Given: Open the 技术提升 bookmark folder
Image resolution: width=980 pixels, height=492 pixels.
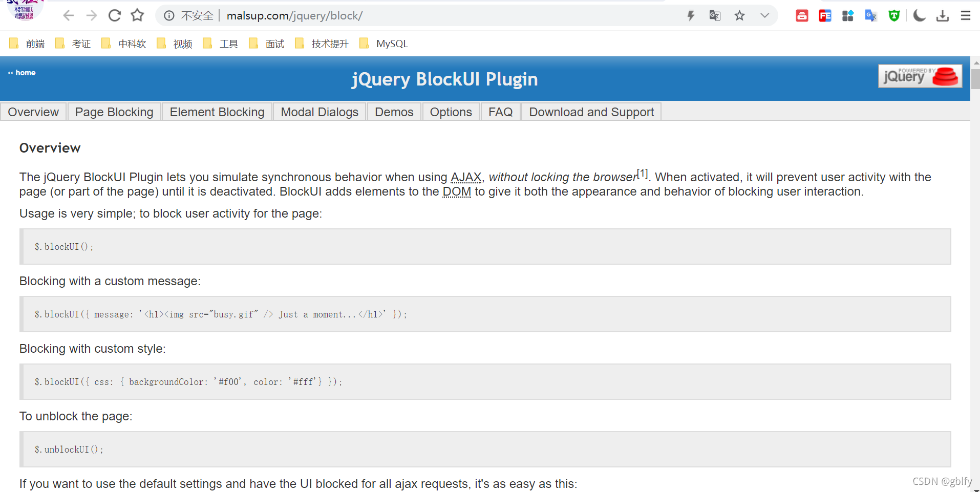Looking at the screenshot, I should [322, 44].
